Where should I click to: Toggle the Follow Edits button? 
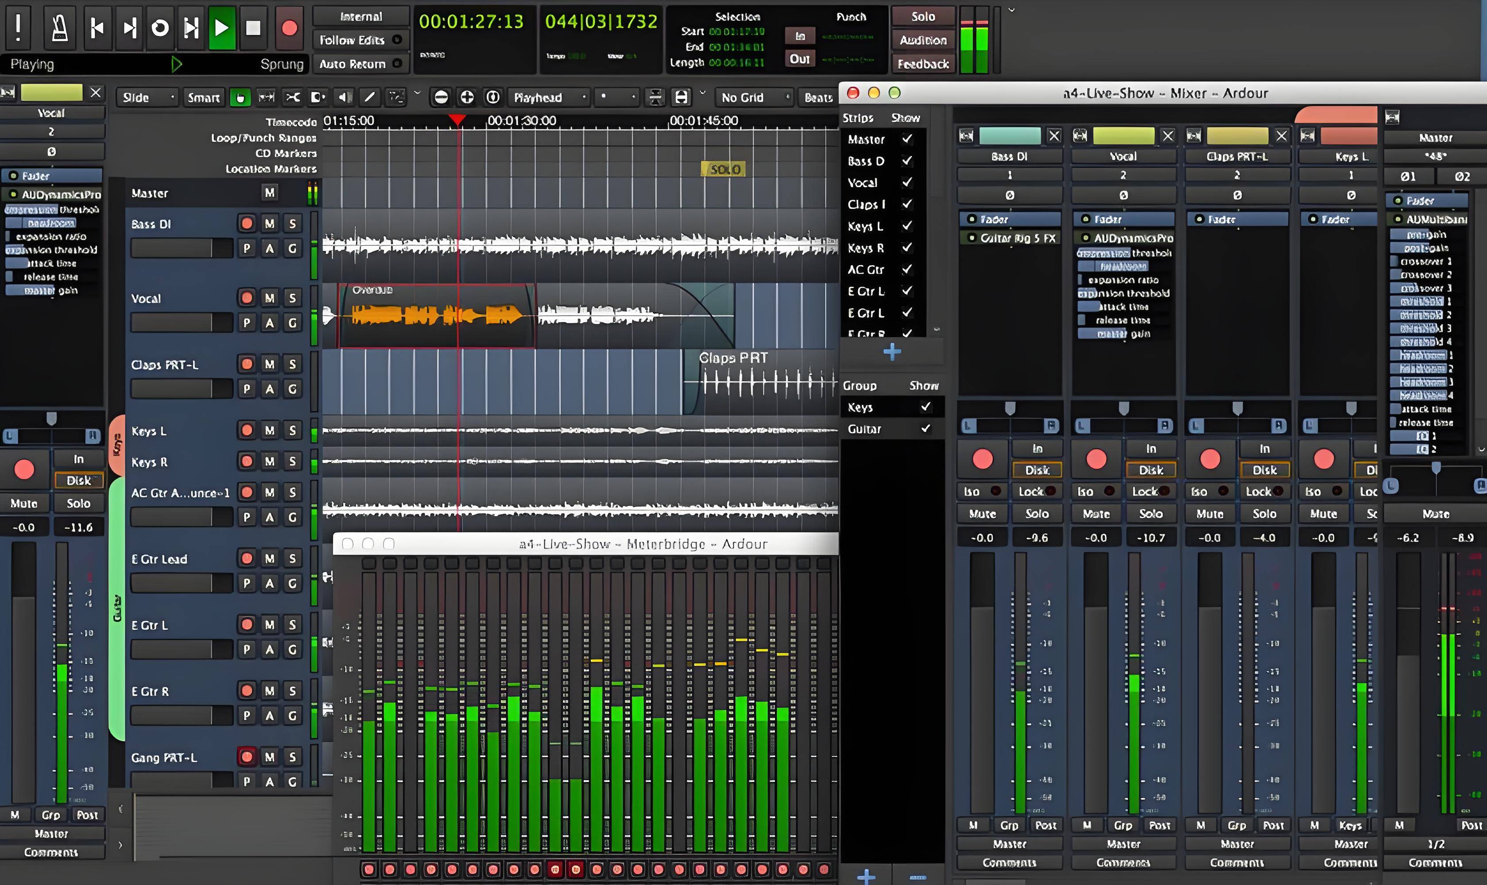coord(358,40)
